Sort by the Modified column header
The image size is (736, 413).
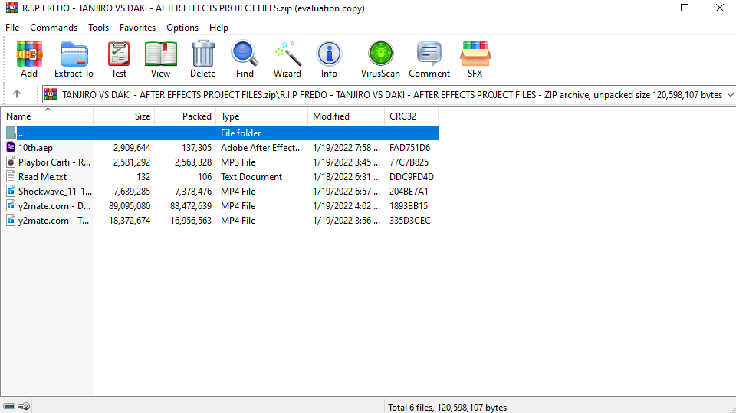click(346, 116)
